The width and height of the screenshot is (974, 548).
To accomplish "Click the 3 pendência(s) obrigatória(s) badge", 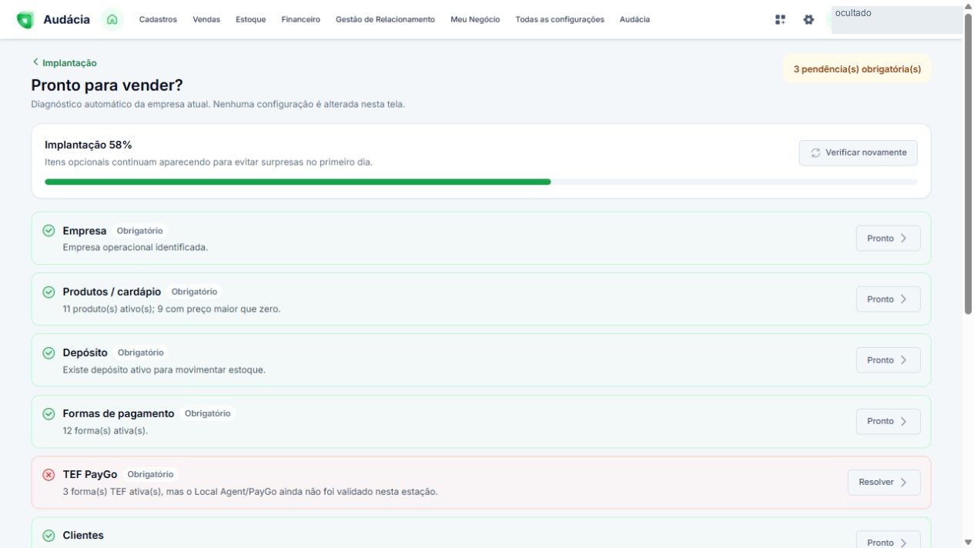I will pos(857,69).
